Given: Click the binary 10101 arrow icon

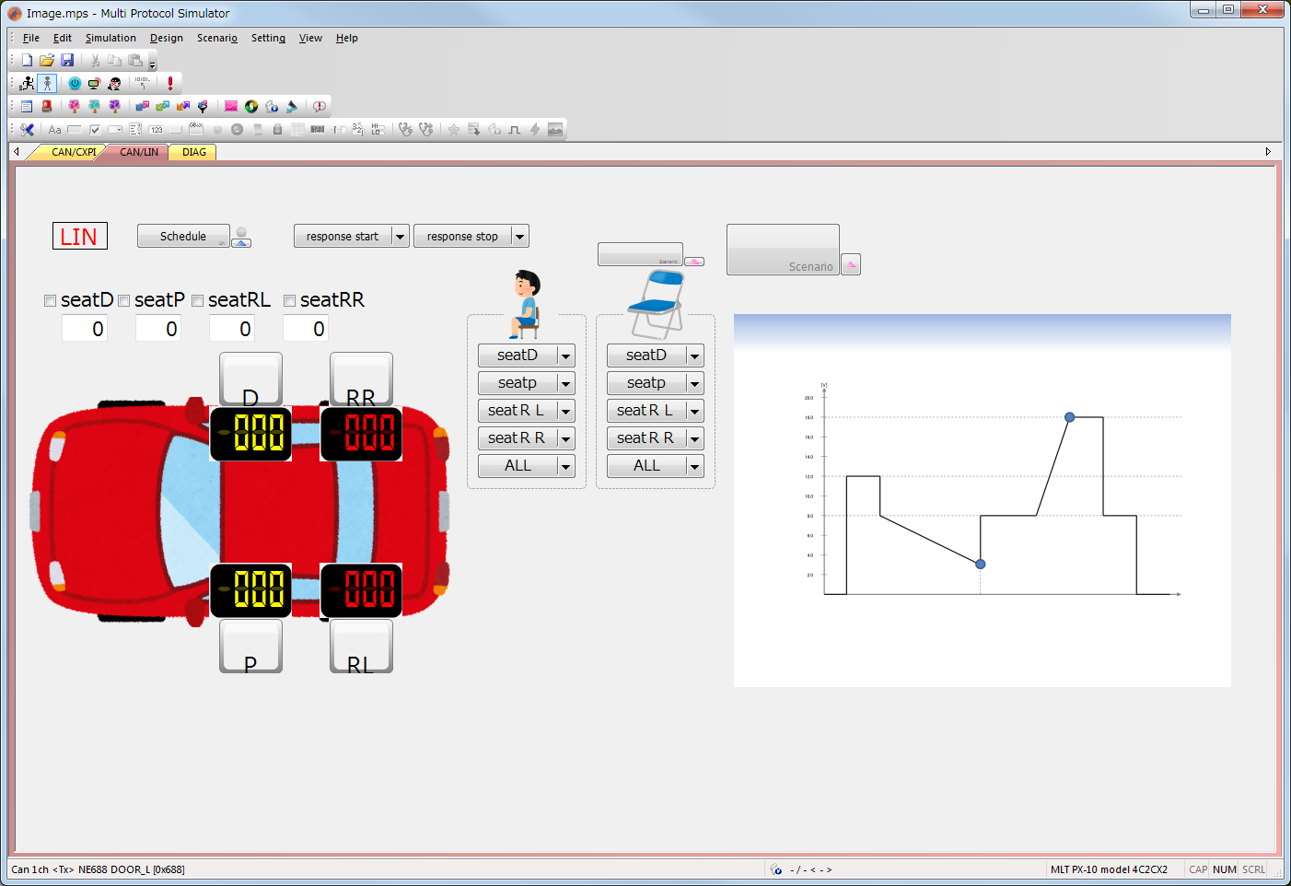Looking at the screenshot, I should [142, 83].
